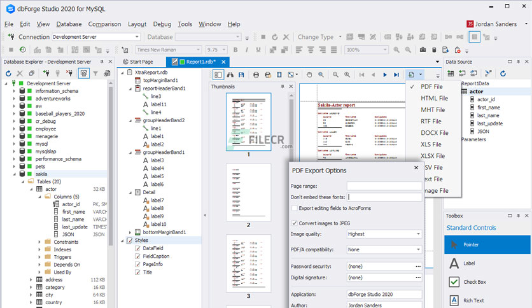Screen dimensions: 532x308
Task: Collapse the sakila database node
Action: coord(14,174)
